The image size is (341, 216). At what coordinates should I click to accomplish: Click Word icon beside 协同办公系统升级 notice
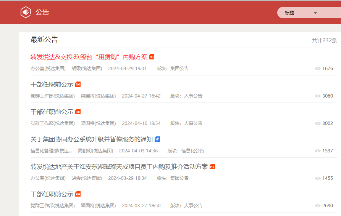point(157,139)
